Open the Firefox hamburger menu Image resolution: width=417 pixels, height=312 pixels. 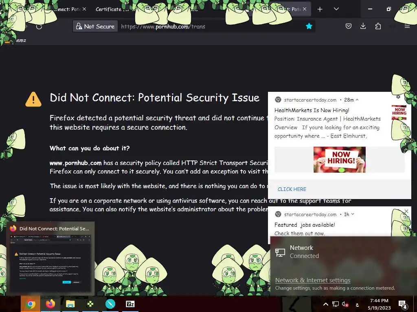pyautogui.click(x=407, y=26)
